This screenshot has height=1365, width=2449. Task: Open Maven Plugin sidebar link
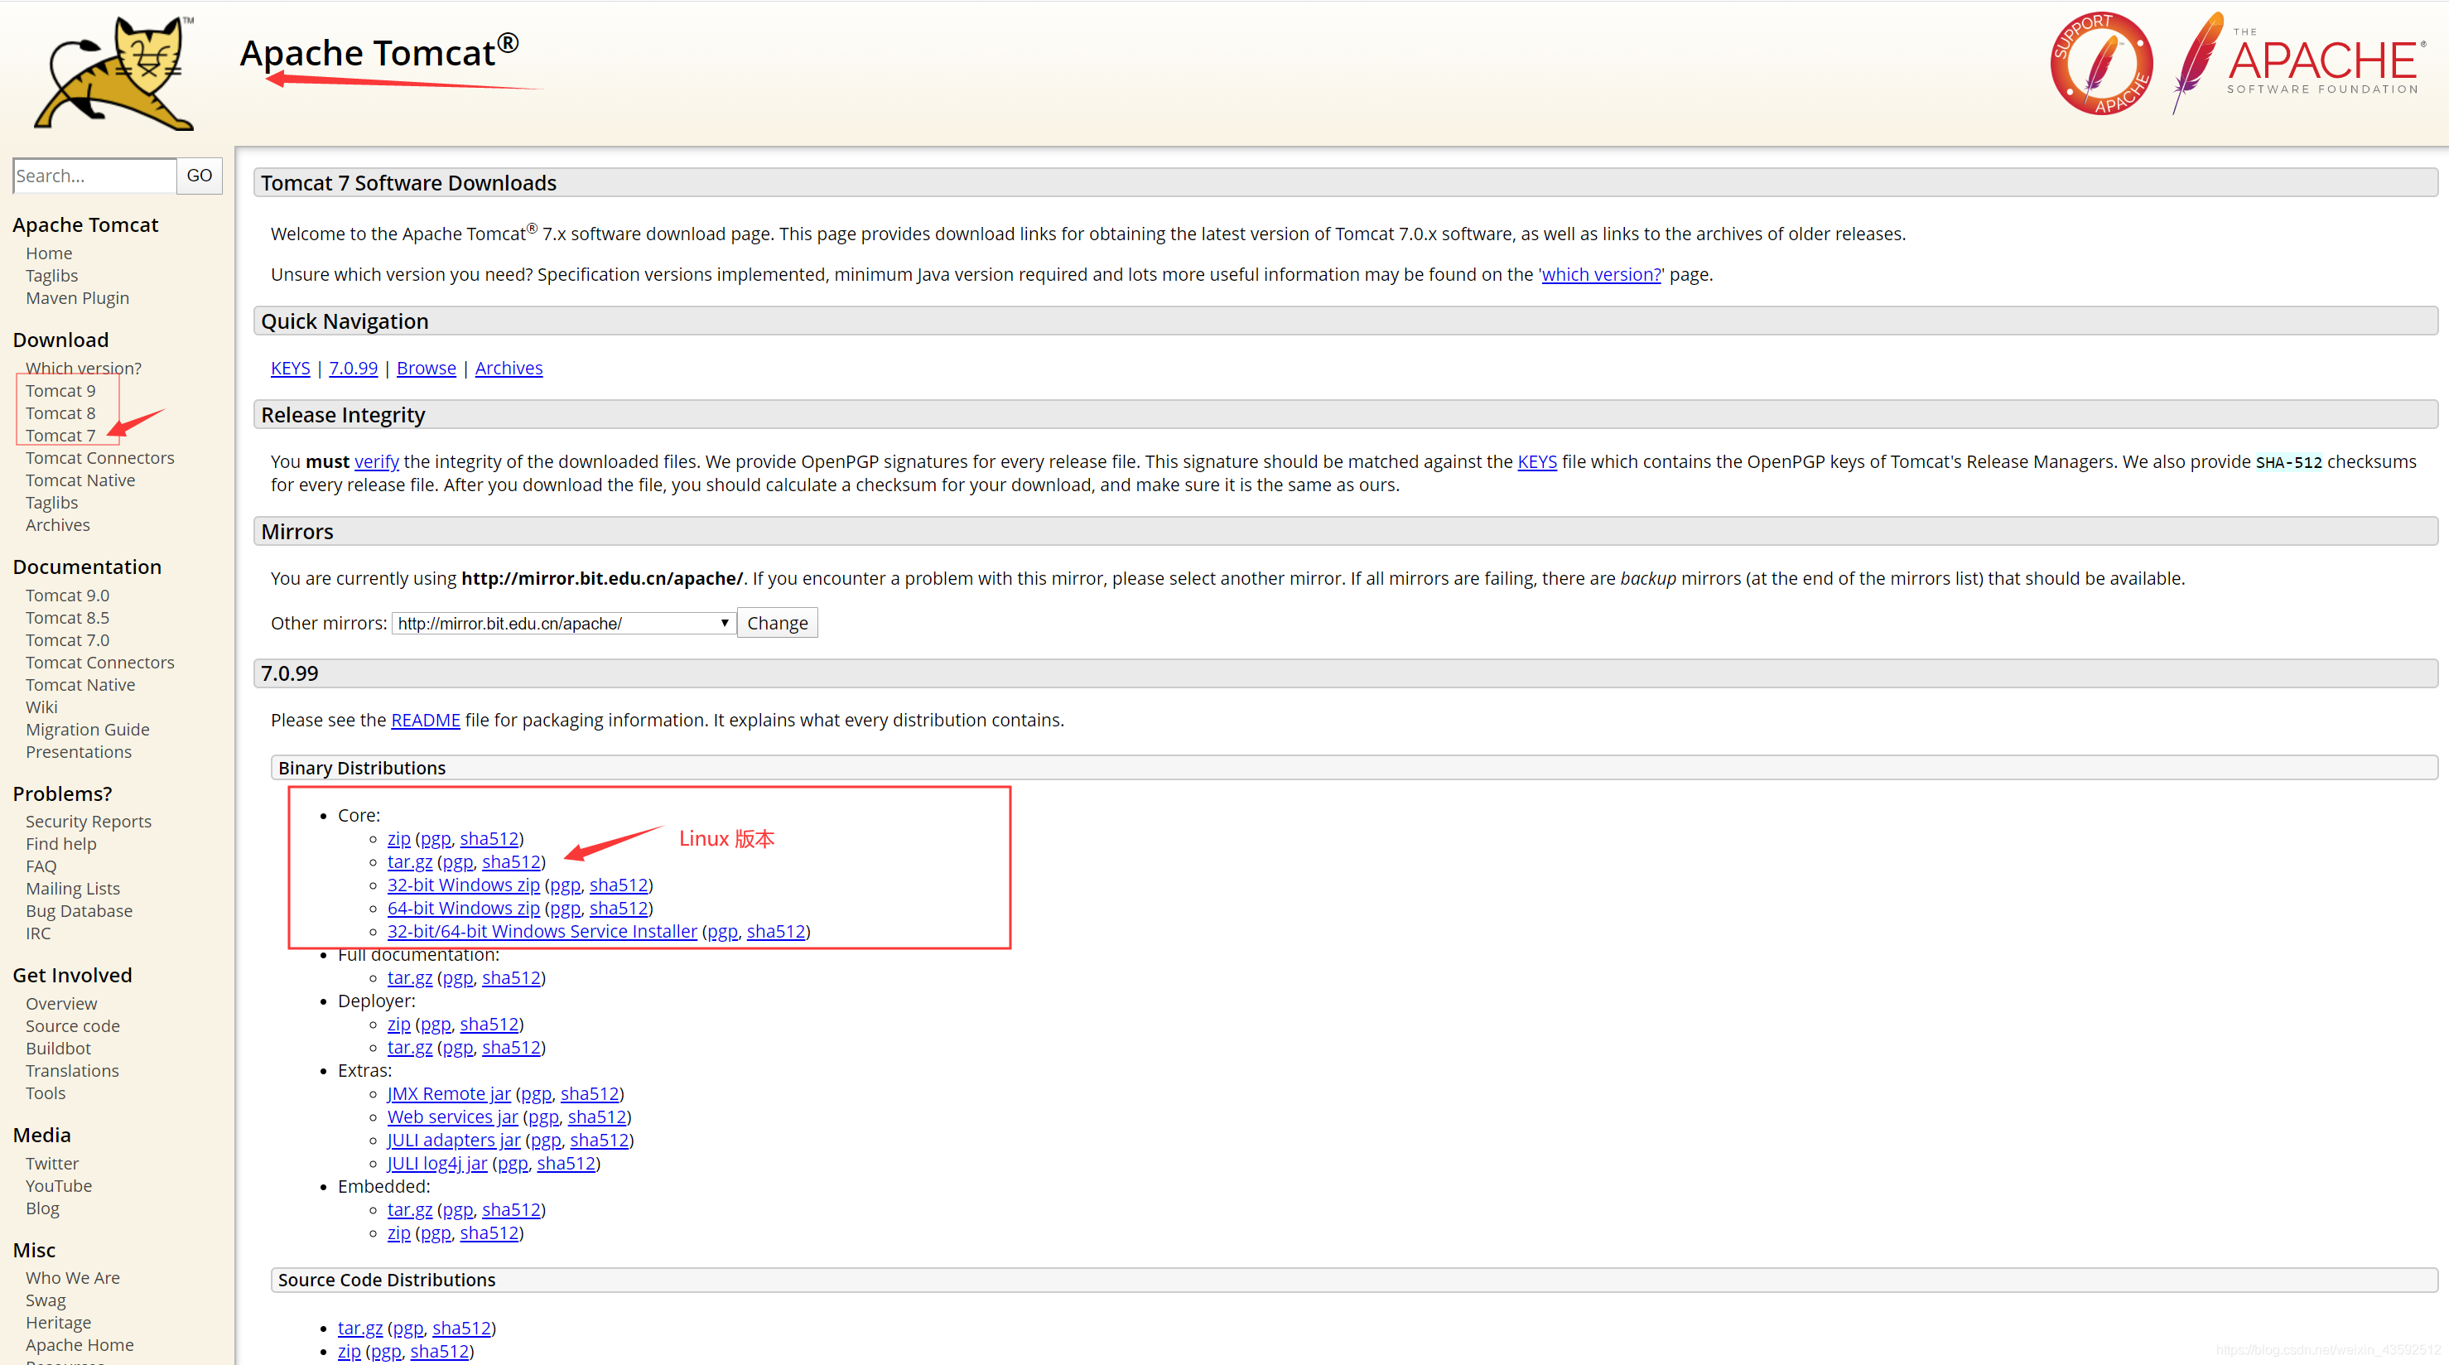coord(77,297)
